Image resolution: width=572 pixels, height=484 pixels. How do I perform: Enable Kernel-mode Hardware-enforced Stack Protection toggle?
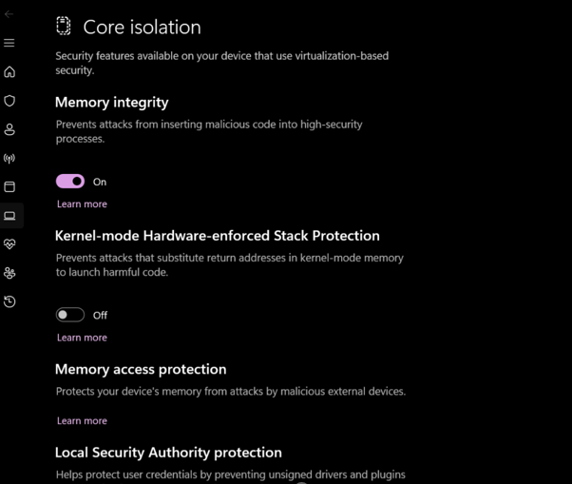(x=70, y=315)
